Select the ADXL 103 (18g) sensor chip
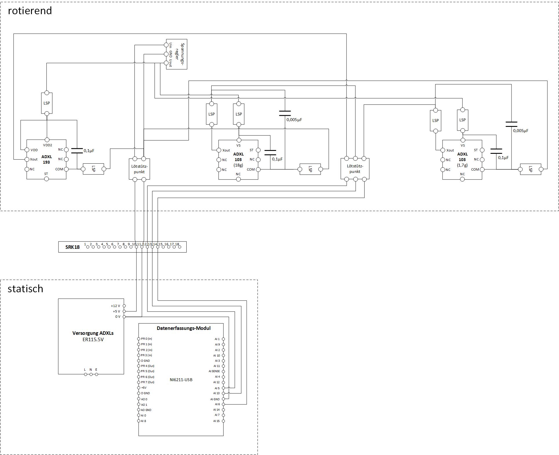559x455 pixels. [238, 159]
